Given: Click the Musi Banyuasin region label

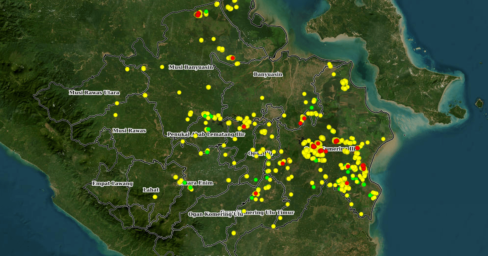Looking at the screenshot, I should (191, 67).
